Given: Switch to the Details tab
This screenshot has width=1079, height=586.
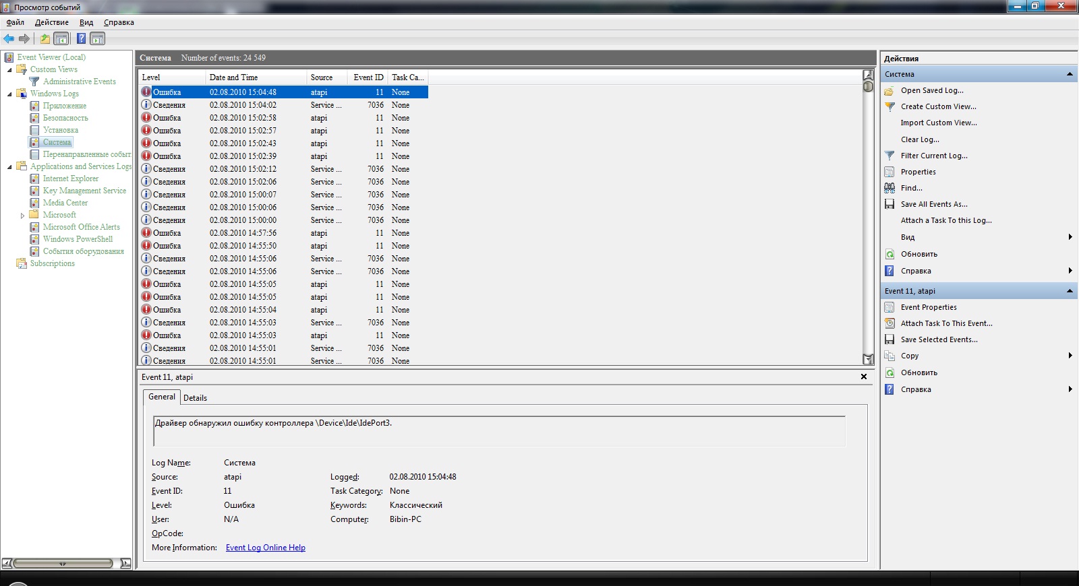Looking at the screenshot, I should tap(195, 398).
